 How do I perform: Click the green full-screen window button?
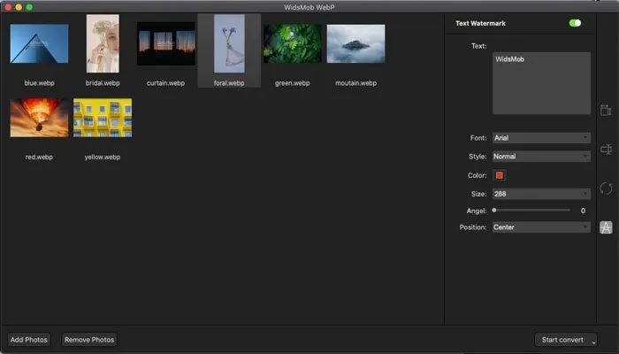[x=29, y=7]
